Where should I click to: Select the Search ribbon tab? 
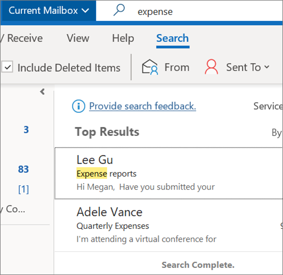pos(173,38)
